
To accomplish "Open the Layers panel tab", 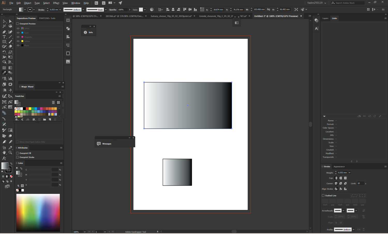I will (325, 18).
